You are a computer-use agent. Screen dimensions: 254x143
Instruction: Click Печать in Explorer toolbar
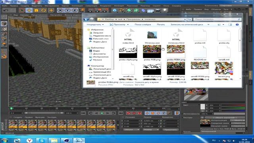click(x=161, y=25)
